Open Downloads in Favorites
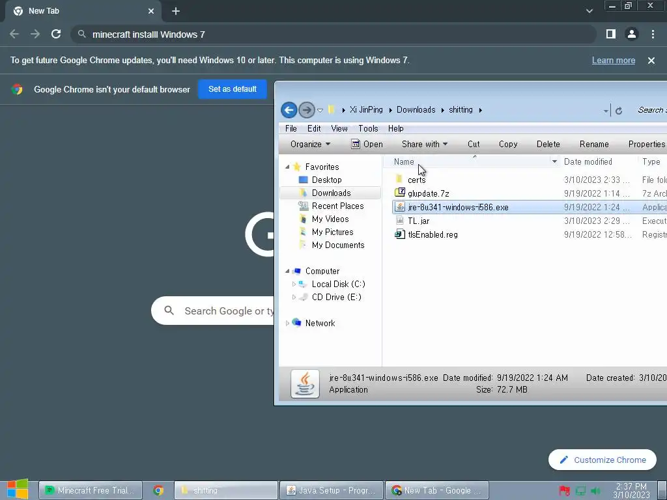Image resolution: width=667 pixels, height=500 pixels. pos(331,193)
